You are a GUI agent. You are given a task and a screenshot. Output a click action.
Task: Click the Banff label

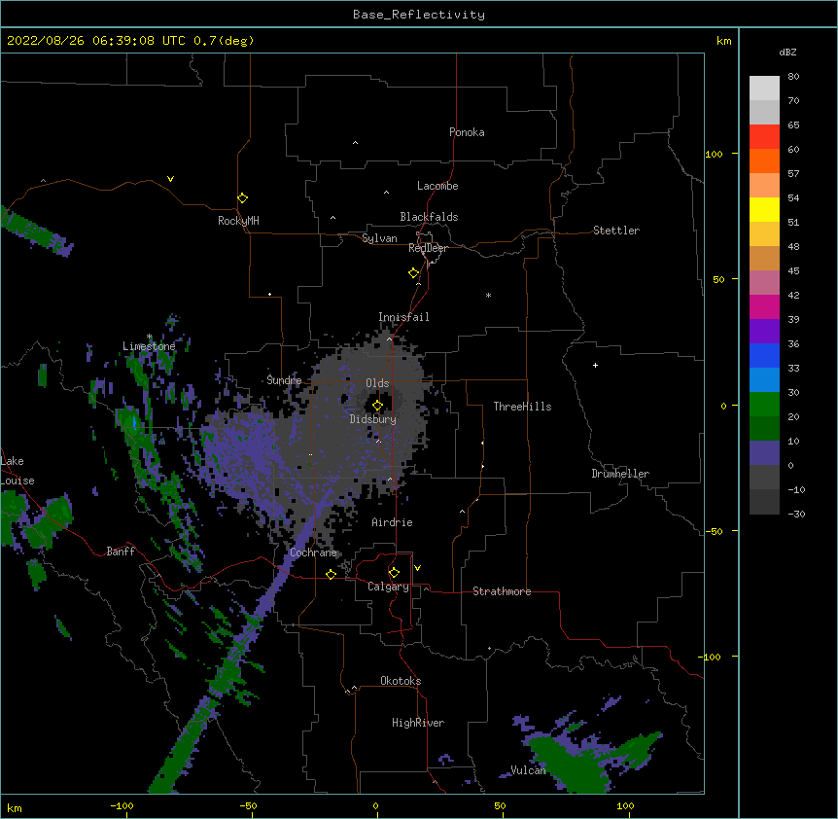tap(121, 552)
